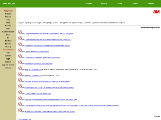Click PDF icon next to full mask 6700S link
The height and width of the screenshot is (120, 161).
click(x=20, y=50)
